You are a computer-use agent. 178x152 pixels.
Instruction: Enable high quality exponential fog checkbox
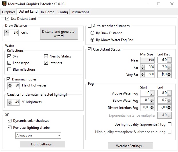pyautogui.click(x=169, y=124)
